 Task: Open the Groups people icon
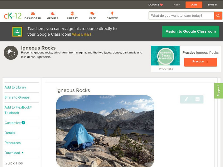pyautogui.click(x=53, y=13)
